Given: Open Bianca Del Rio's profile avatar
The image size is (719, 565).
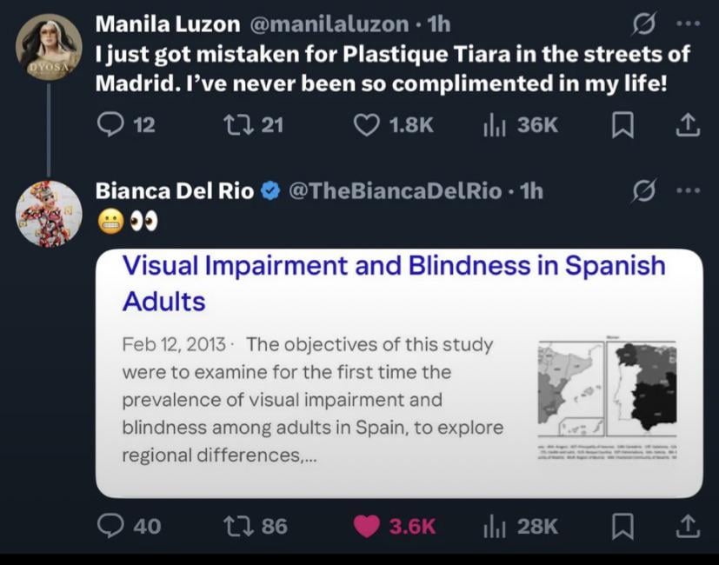Looking at the screenshot, I should pos(49,213).
